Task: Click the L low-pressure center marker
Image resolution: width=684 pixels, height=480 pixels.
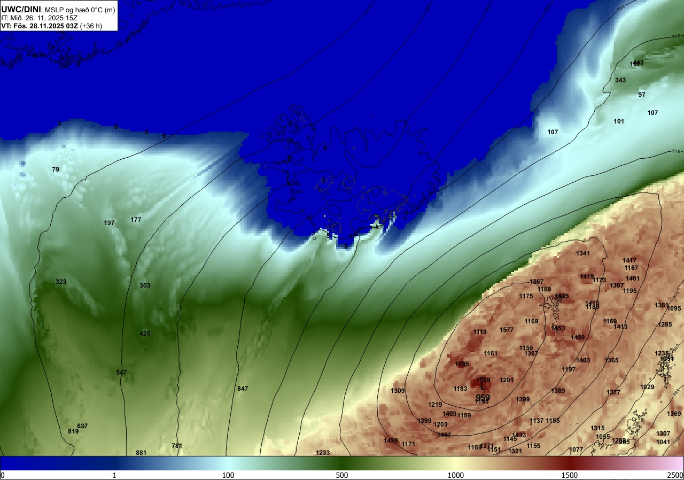Action: pyautogui.click(x=483, y=385)
